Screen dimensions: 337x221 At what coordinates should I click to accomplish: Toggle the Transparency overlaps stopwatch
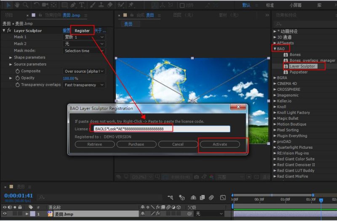click(x=17, y=85)
